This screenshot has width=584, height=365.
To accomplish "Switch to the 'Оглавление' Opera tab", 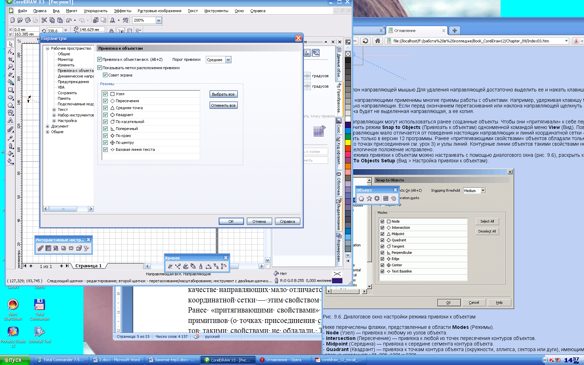I will point(416,31).
